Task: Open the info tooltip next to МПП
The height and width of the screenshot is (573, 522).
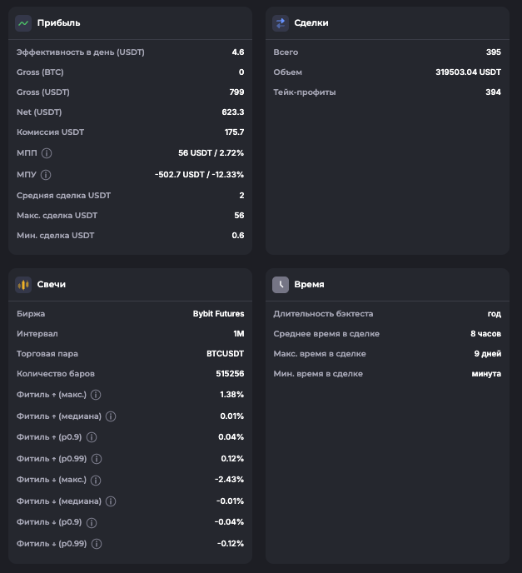Action: pos(47,153)
